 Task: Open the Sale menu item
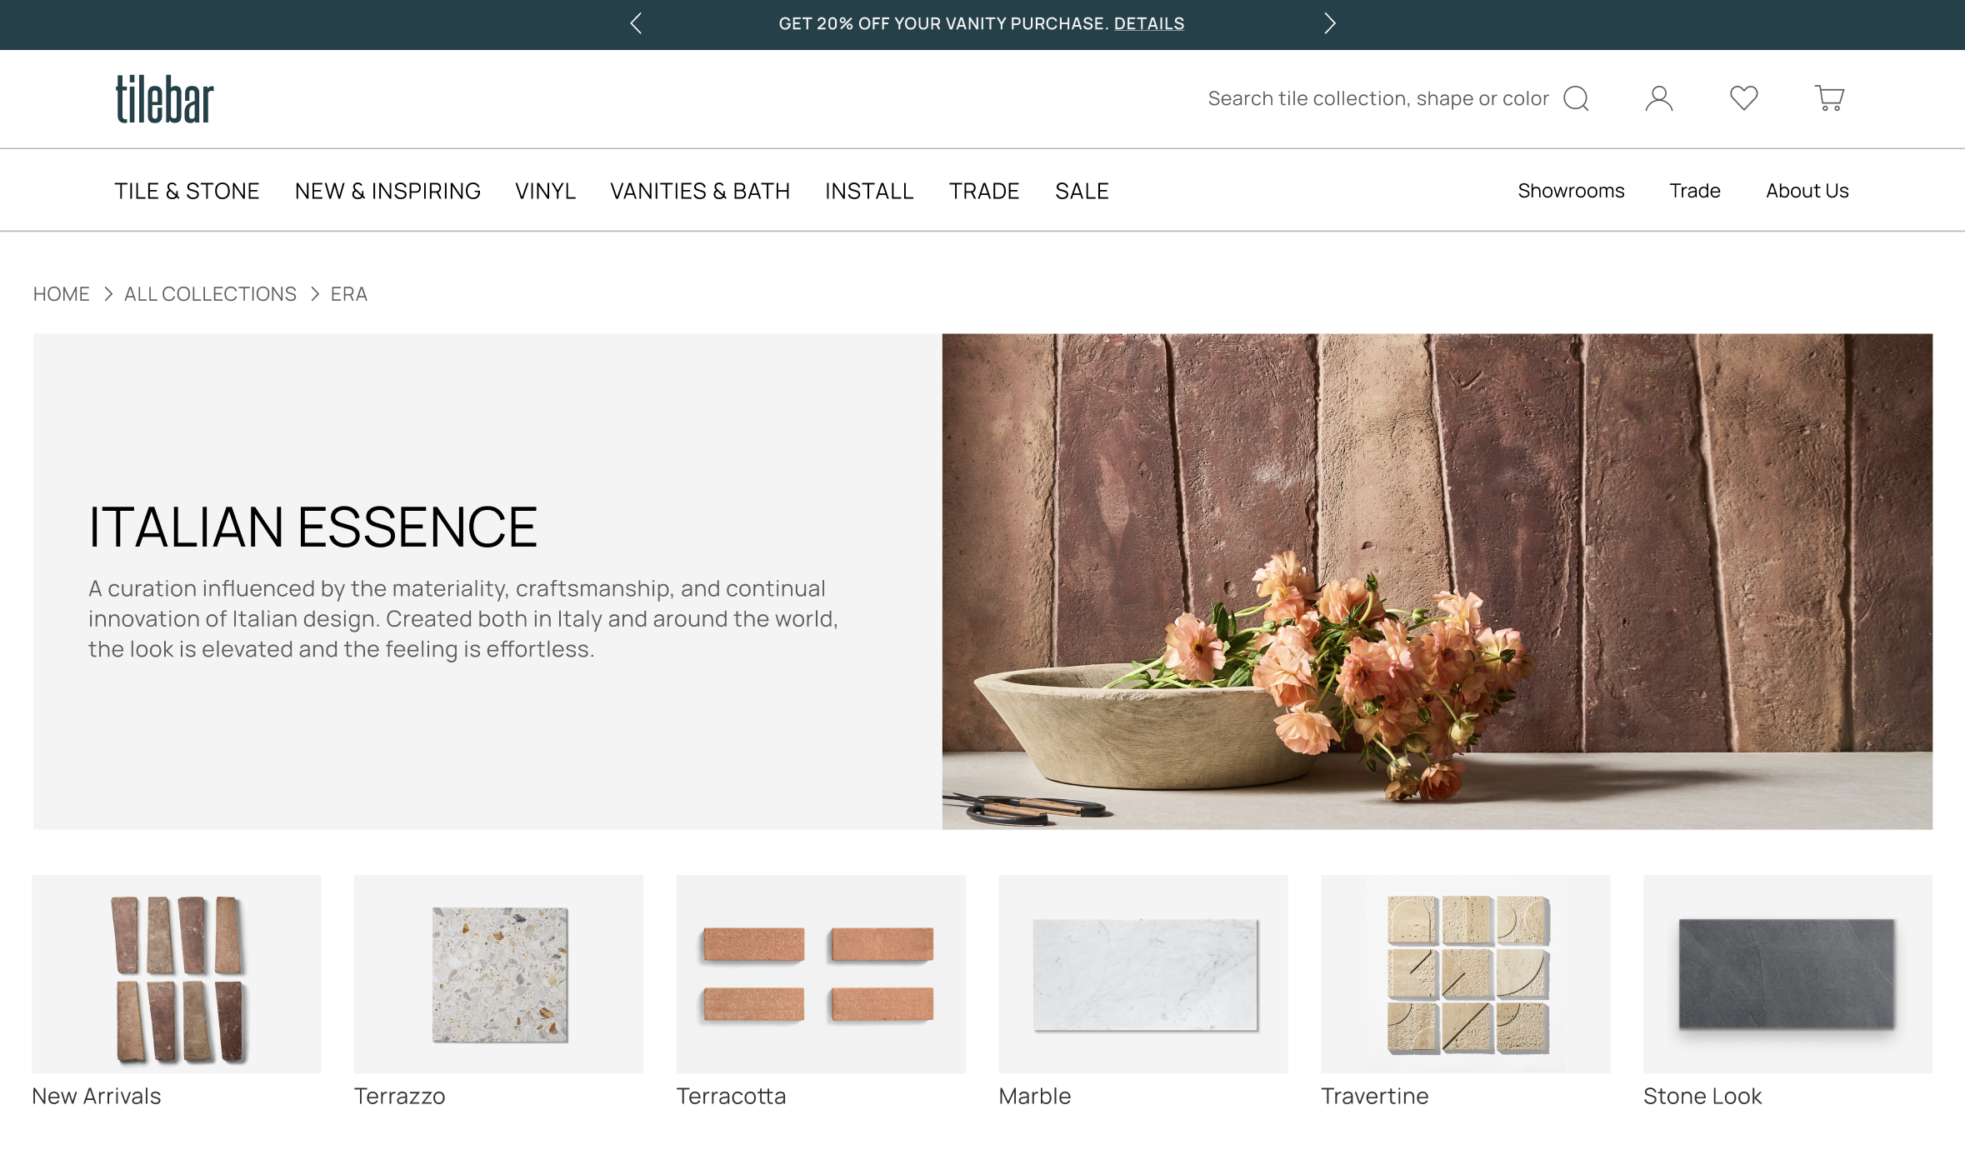(1082, 191)
